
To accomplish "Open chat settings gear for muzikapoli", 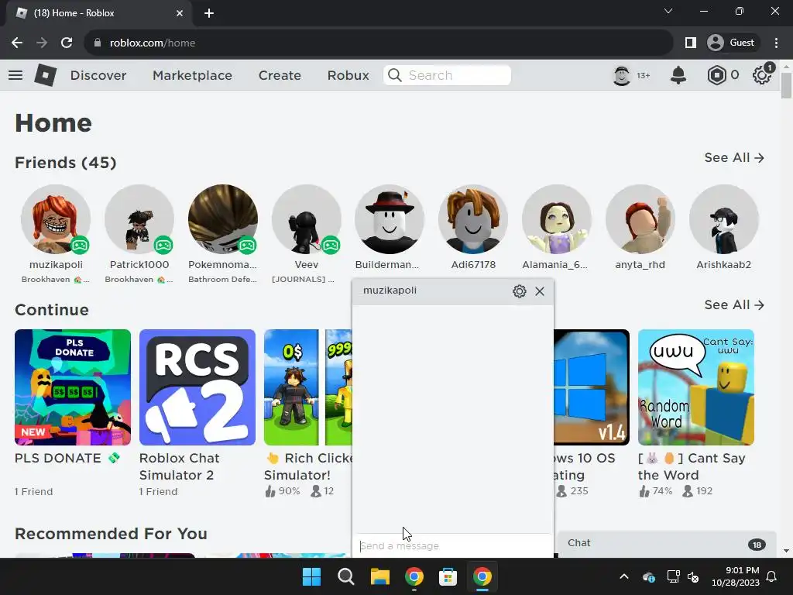I will tap(520, 291).
